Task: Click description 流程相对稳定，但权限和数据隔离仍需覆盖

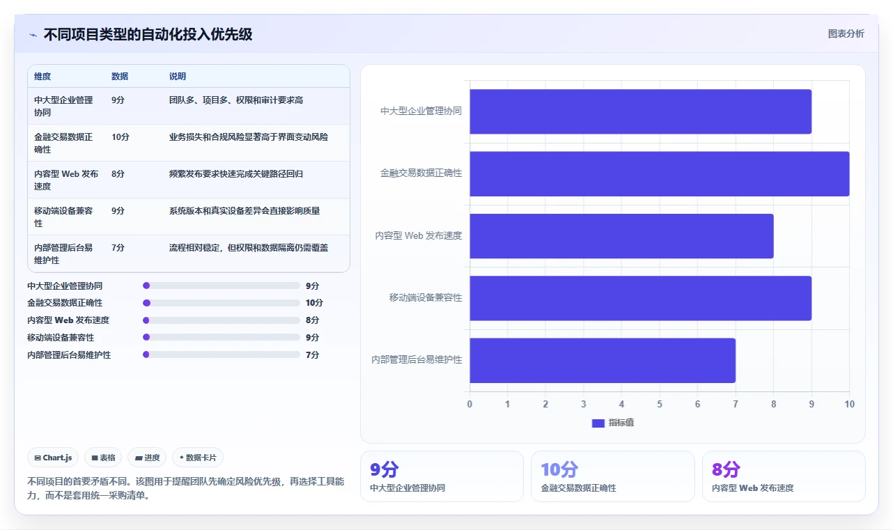Action: point(249,248)
